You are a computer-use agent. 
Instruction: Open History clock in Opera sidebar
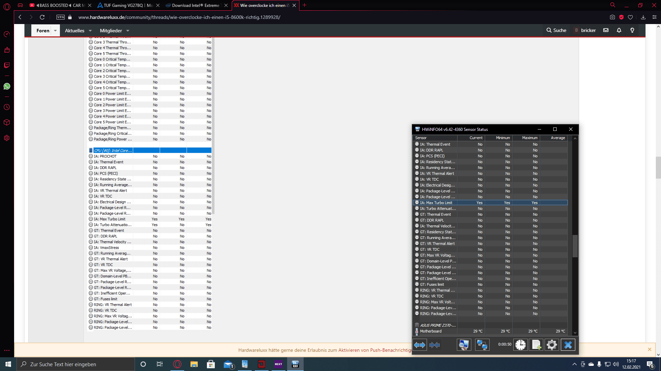pyautogui.click(x=7, y=107)
